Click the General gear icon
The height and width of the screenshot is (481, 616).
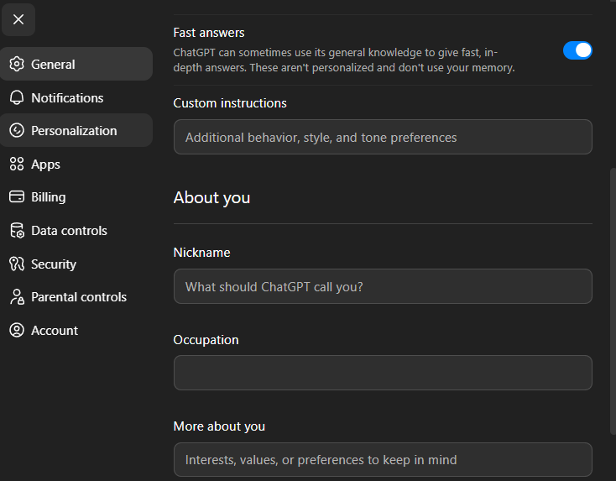pyautogui.click(x=17, y=64)
